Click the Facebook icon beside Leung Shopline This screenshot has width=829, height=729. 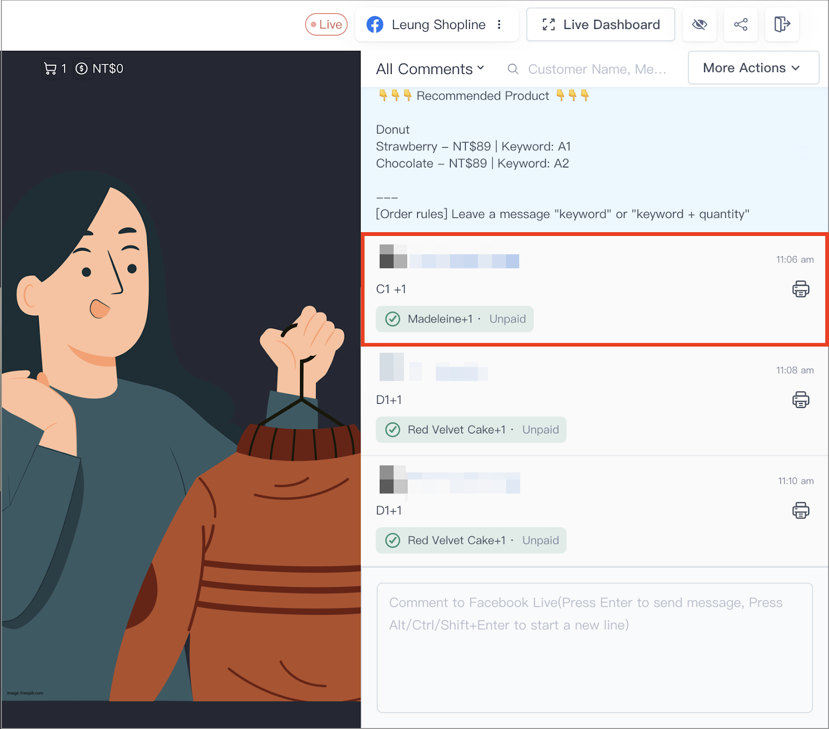[376, 24]
